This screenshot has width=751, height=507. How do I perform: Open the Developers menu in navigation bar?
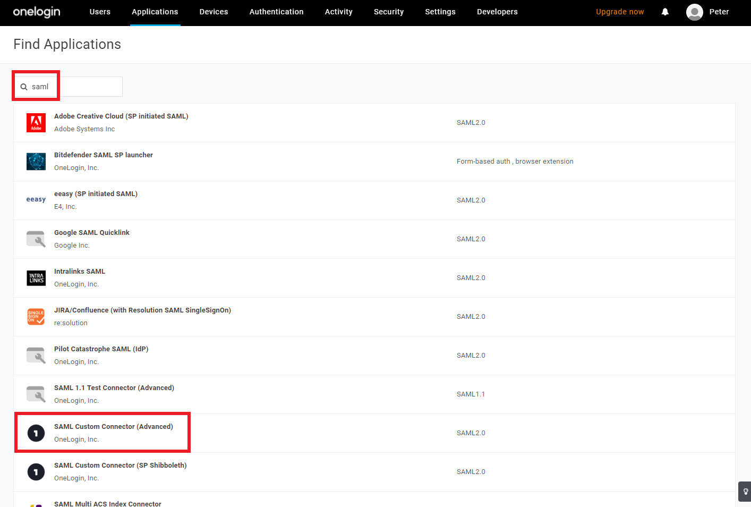(x=497, y=12)
